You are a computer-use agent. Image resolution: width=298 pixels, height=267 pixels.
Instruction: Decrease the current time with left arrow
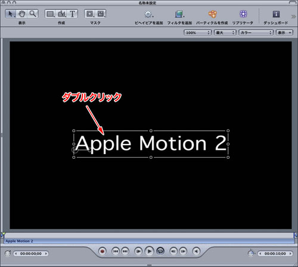click(15, 253)
